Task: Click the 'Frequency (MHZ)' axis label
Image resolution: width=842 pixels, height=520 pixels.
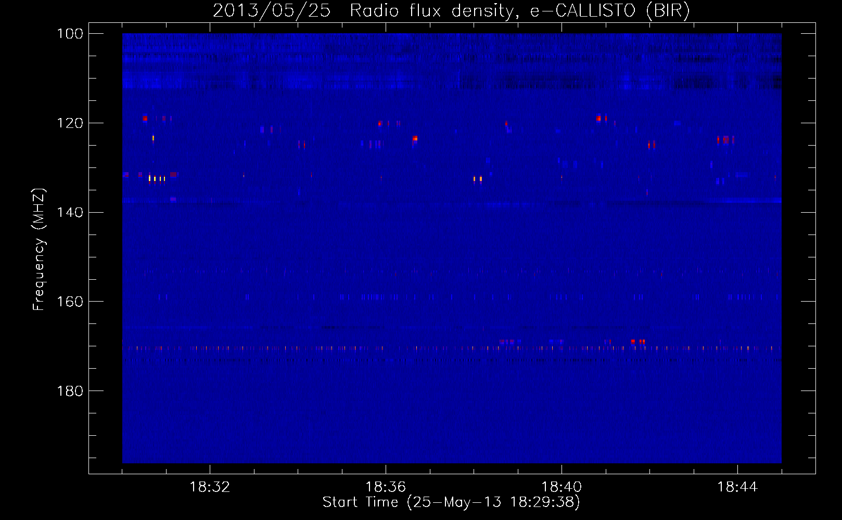Action: click(x=39, y=249)
